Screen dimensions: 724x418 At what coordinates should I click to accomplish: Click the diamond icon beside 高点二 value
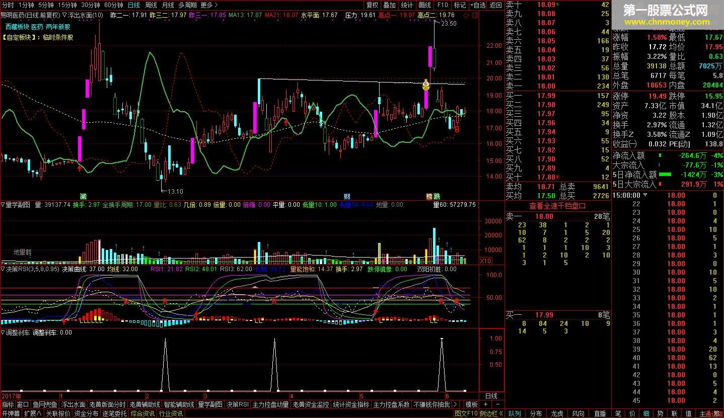(466, 16)
